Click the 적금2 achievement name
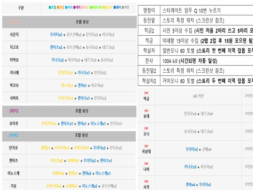Screen dimensions: 253x190 coord(149,30)
